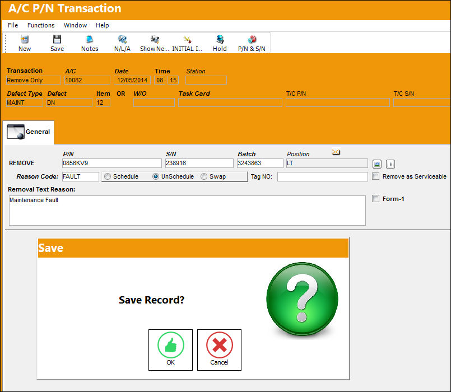Click the N/L/A toolbar icon
The width and height of the screenshot is (451, 392).
point(122,39)
